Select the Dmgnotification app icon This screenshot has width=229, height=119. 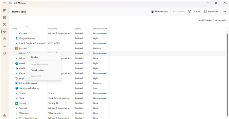(x=17, y=38)
